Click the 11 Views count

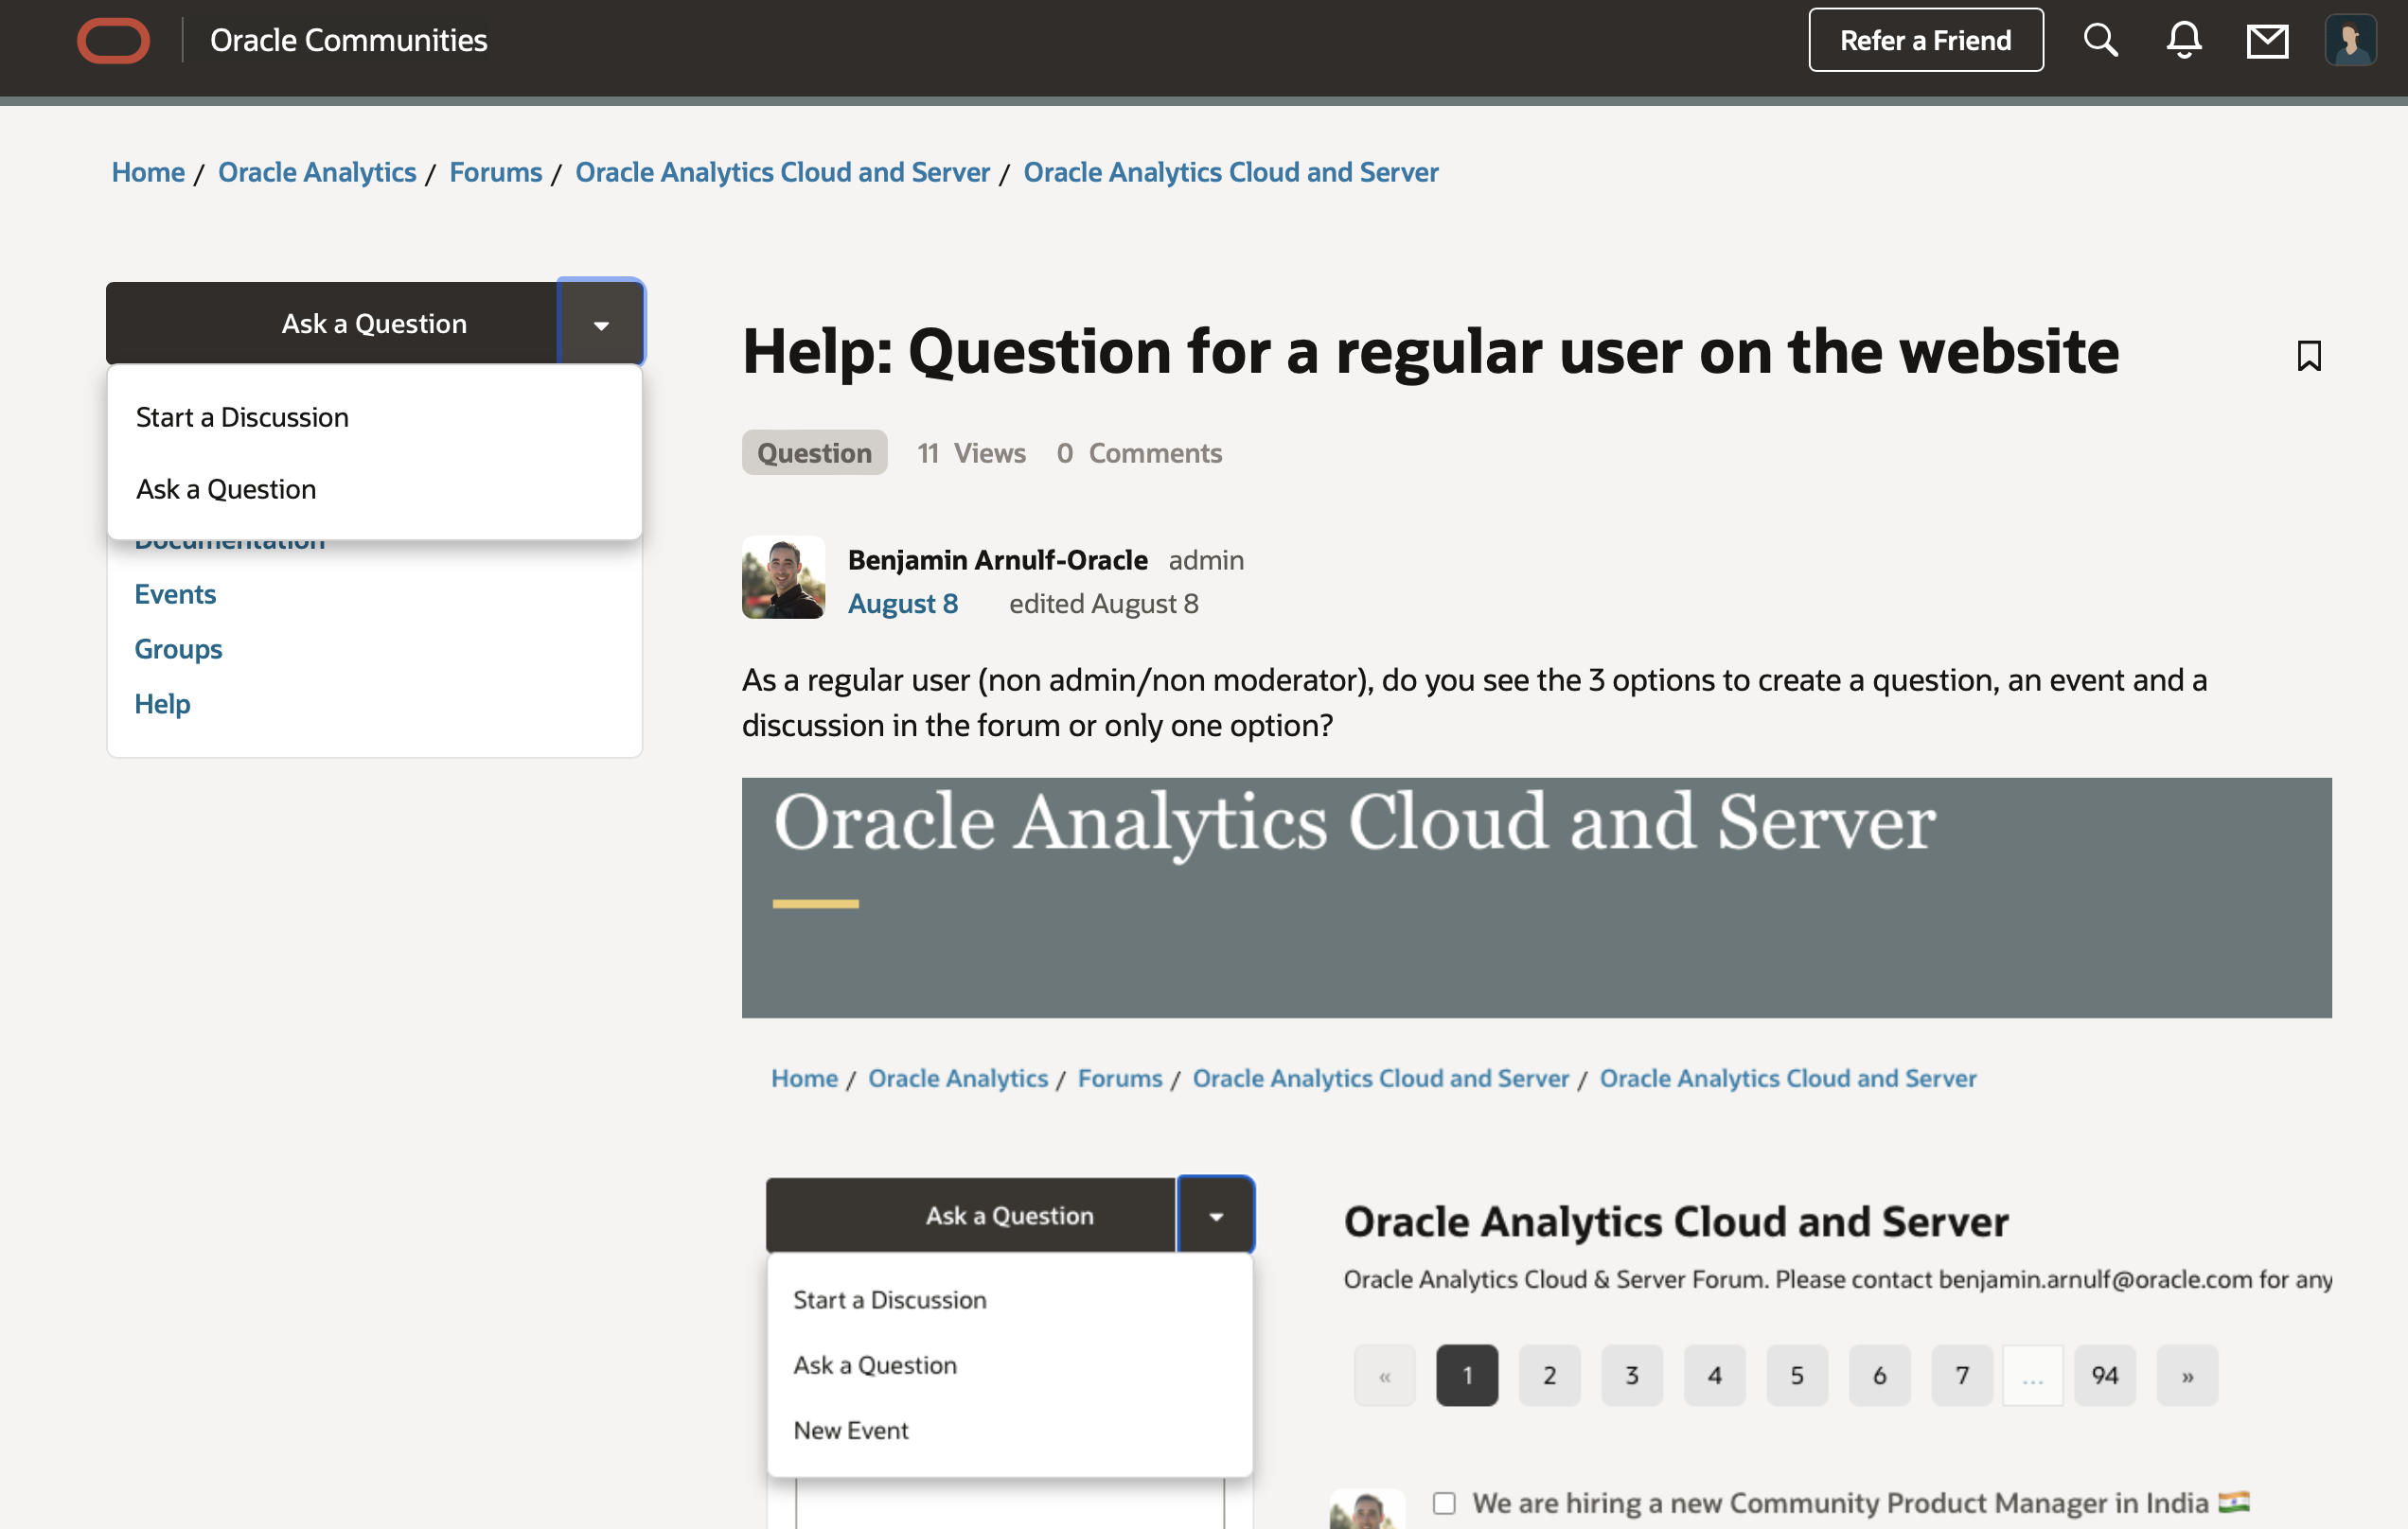(971, 452)
